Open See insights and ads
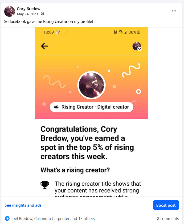This screenshot has width=184, height=224. 23,205
